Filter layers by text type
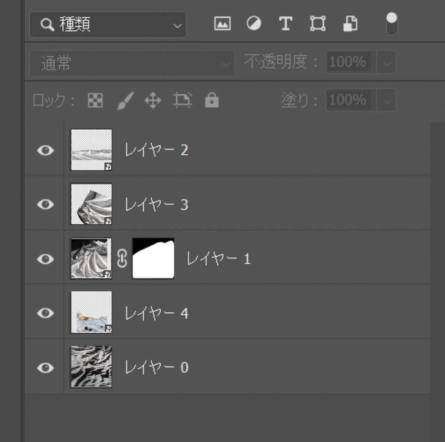This screenshot has height=442, width=445. click(286, 24)
